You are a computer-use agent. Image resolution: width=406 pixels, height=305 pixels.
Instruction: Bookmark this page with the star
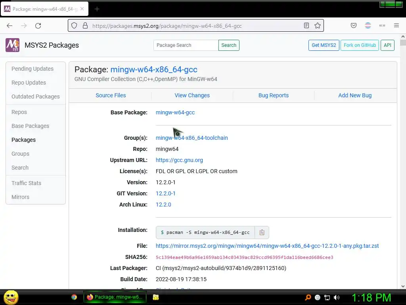(x=318, y=26)
